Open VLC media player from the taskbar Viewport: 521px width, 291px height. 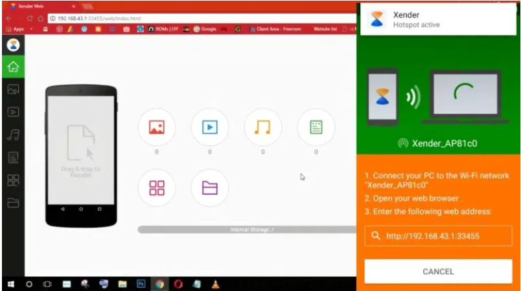pyautogui.click(x=215, y=284)
